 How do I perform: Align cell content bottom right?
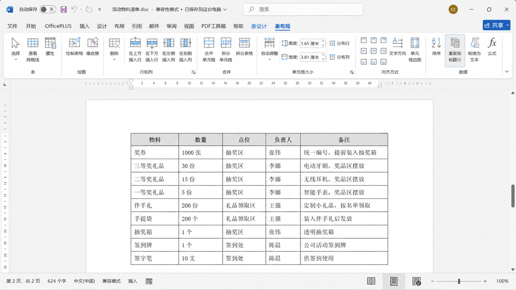pos(384,62)
